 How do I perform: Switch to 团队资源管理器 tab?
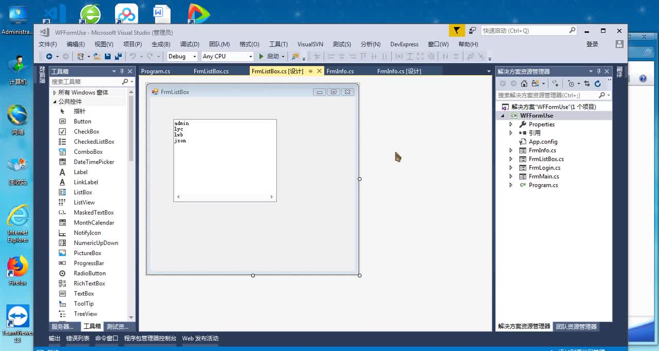click(576, 326)
